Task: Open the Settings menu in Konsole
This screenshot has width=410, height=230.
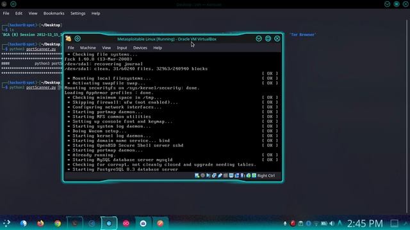Action: 78,13
